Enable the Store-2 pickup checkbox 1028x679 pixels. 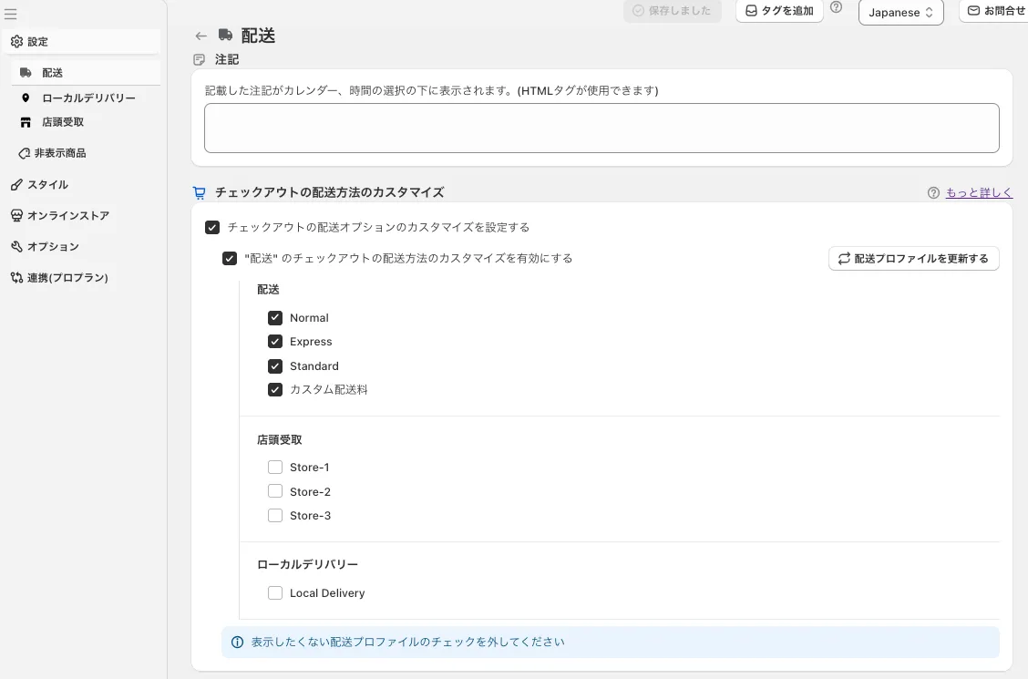coord(275,491)
